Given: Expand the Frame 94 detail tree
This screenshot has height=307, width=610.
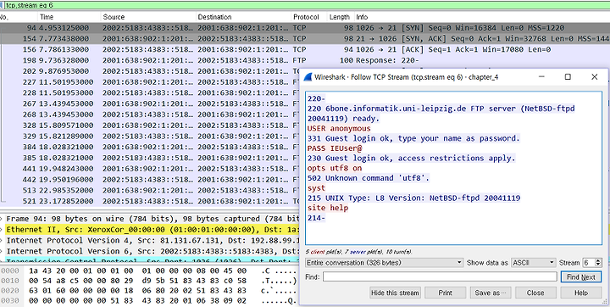Looking at the screenshot, I should click(x=2, y=219).
